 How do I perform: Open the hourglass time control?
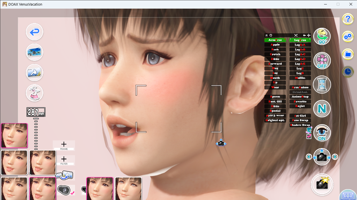pyautogui.click(x=322, y=84)
